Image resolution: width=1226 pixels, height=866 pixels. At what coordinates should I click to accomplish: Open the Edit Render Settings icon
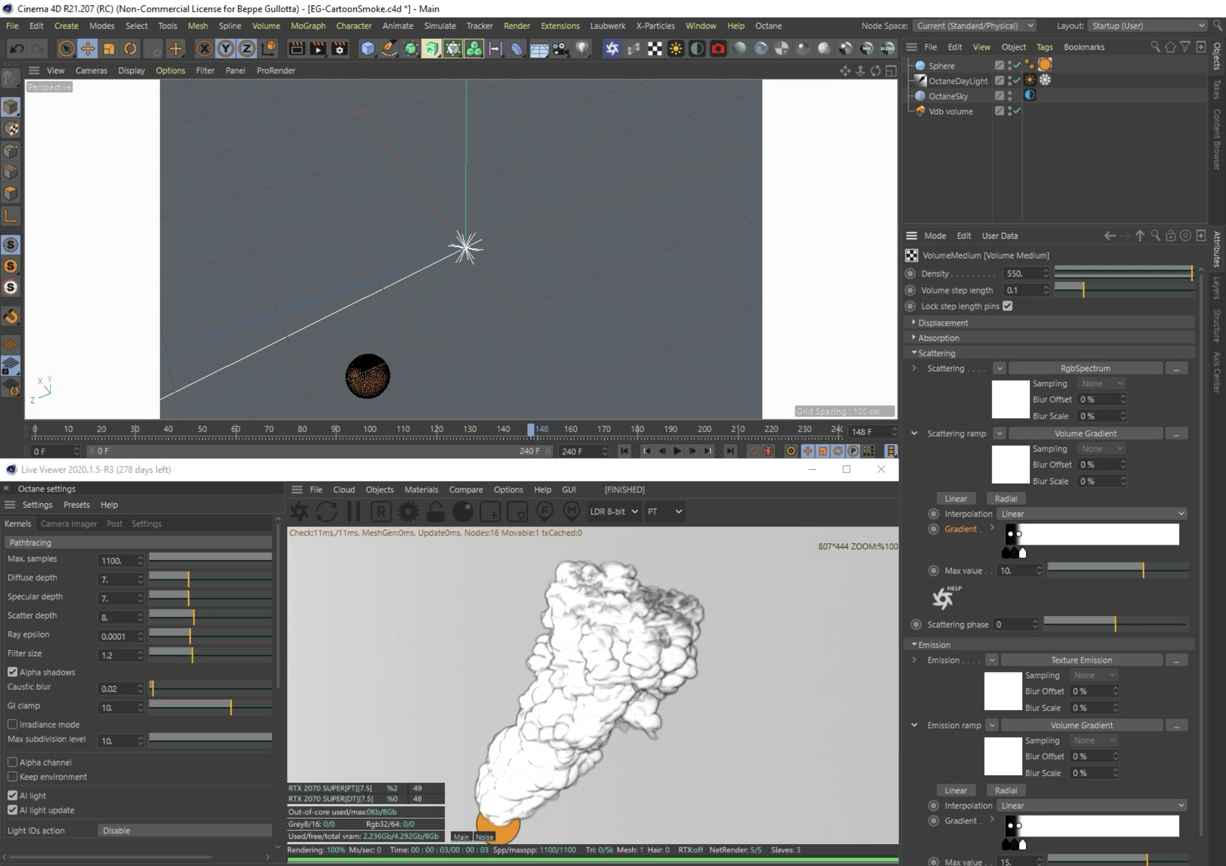pos(339,48)
